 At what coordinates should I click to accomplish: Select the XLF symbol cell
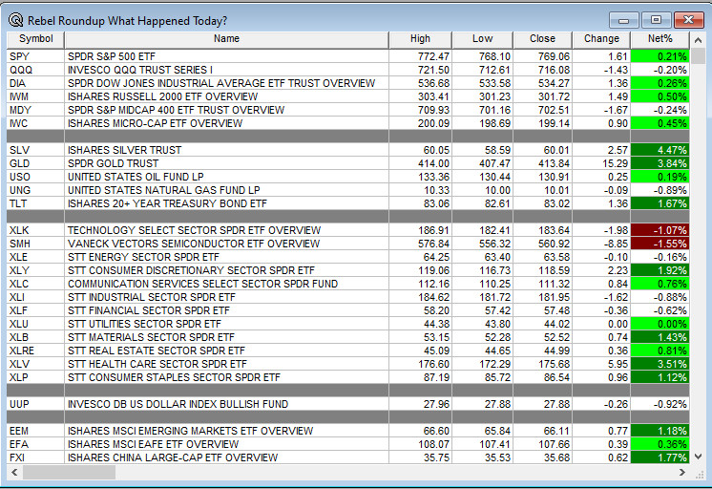36,310
